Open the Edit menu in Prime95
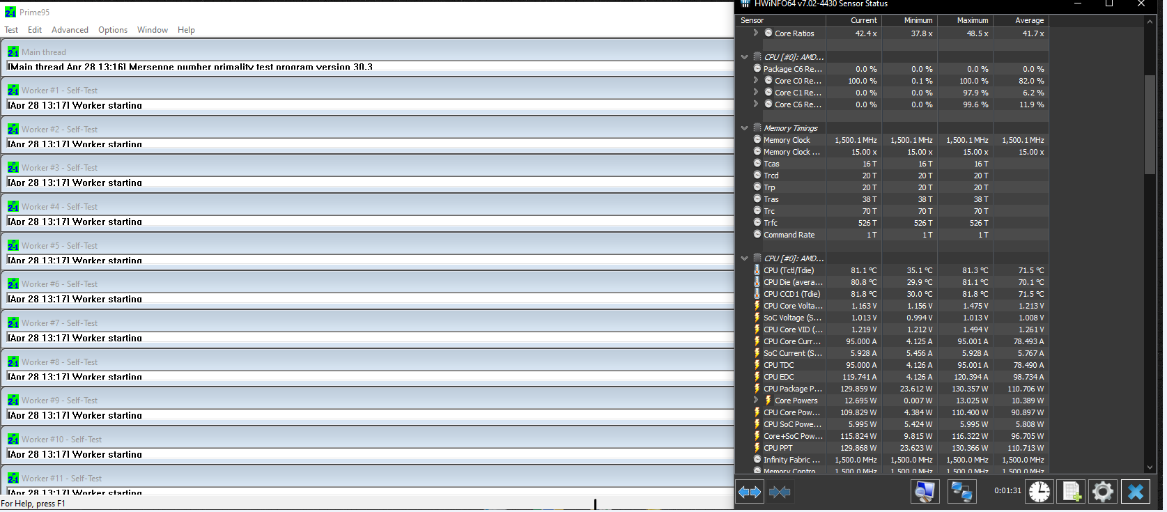This screenshot has width=1167, height=512. [x=35, y=30]
